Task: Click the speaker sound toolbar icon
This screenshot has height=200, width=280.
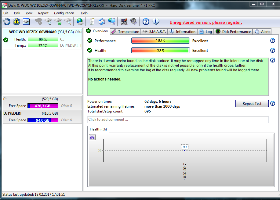Action: [133, 22]
